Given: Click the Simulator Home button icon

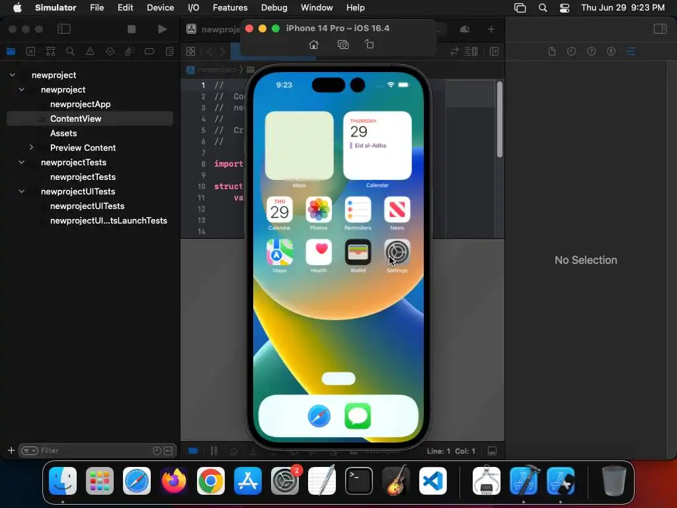Looking at the screenshot, I should pos(314,45).
